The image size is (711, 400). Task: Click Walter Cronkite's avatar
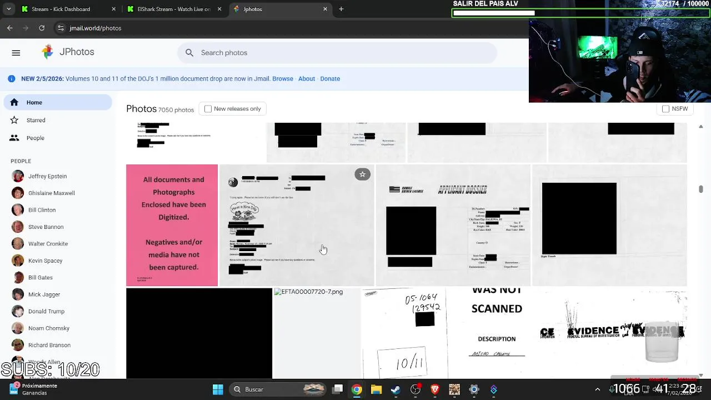click(18, 244)
